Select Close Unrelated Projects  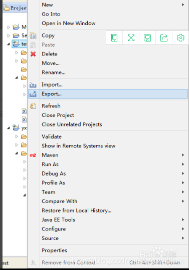click(x=108, y=124)
